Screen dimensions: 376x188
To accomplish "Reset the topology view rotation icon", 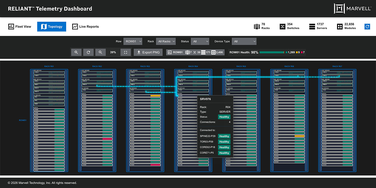I will (88, 53).
